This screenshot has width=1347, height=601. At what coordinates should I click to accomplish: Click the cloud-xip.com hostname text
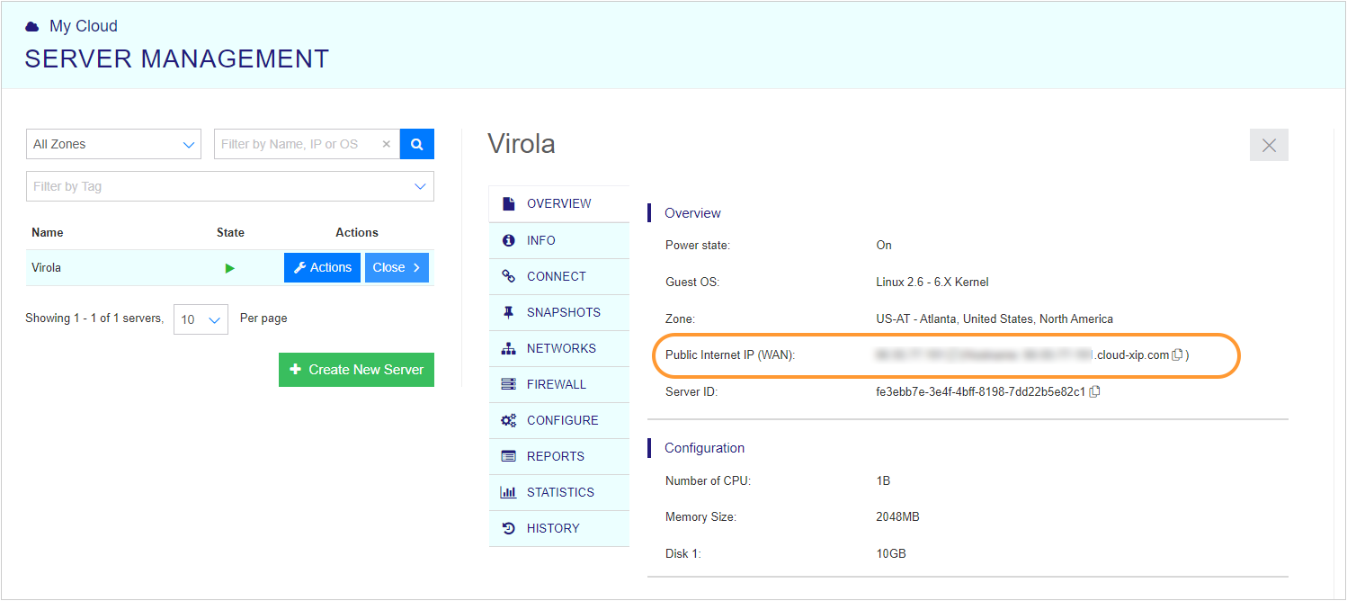point(1131,355)
